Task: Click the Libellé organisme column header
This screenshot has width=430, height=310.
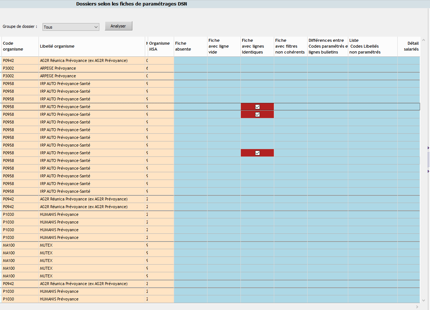Action: pyautogui.click(x=92, y=46)
